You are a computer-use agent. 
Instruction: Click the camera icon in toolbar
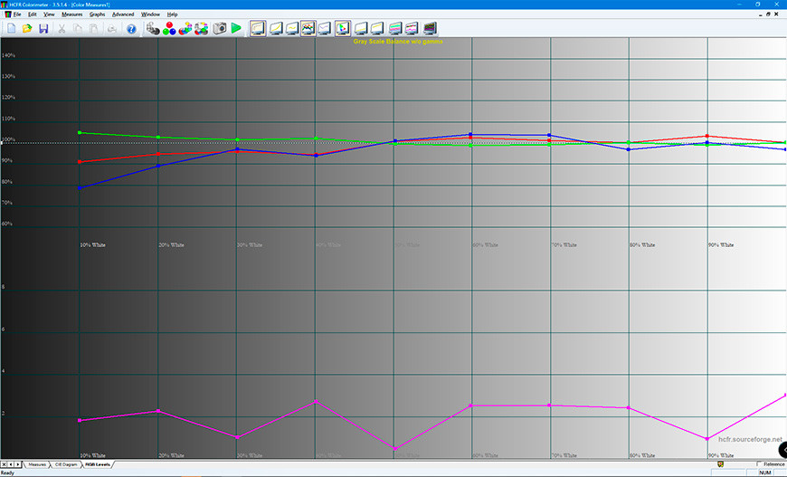219,29
